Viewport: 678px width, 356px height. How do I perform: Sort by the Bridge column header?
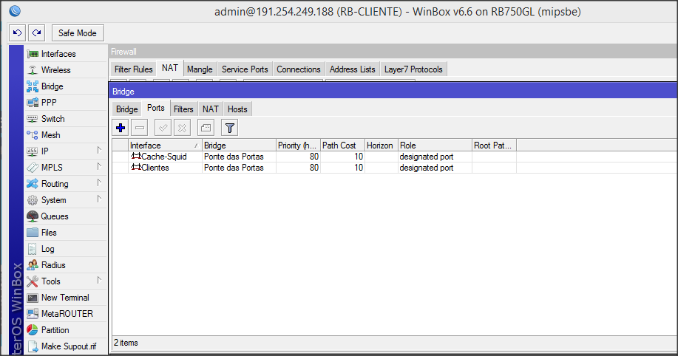click(x=239, y=146)
